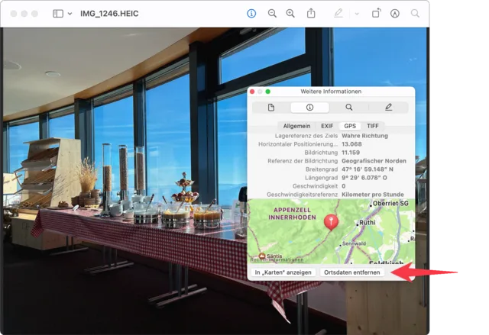This screenshot has height=335, width=489.
Task: Open the Rechtl. Informationen map link
Action: pos(277,259)
